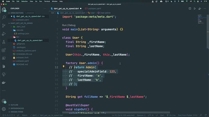Open the Terminal menu
This screenshot has width=209, height=117.
tap(47, 1)
